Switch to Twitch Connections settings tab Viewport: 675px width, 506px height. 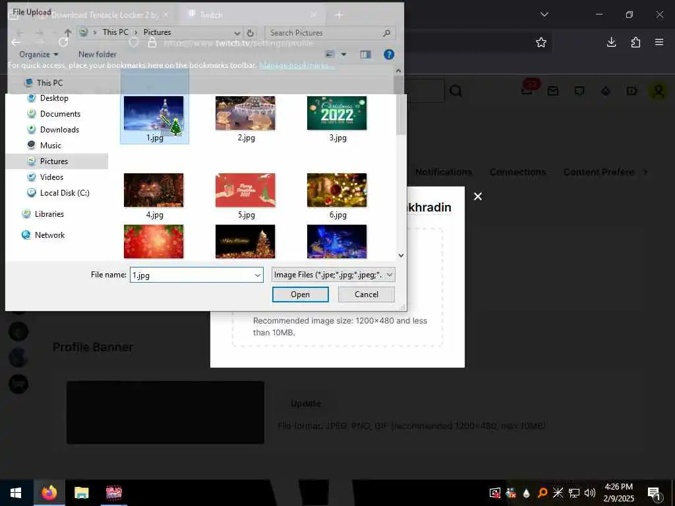click(517, 172)
